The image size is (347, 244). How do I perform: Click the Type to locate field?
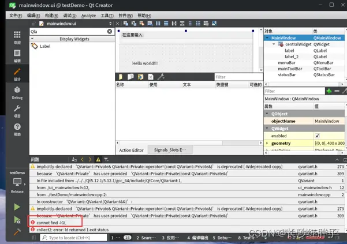[73, 238]
